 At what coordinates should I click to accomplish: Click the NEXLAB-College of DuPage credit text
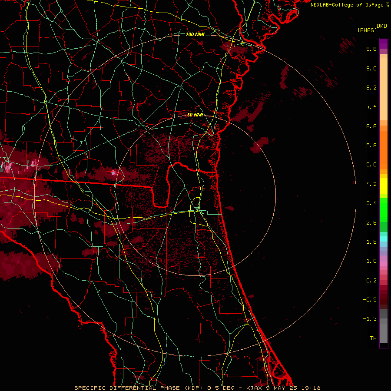[347, 5]
